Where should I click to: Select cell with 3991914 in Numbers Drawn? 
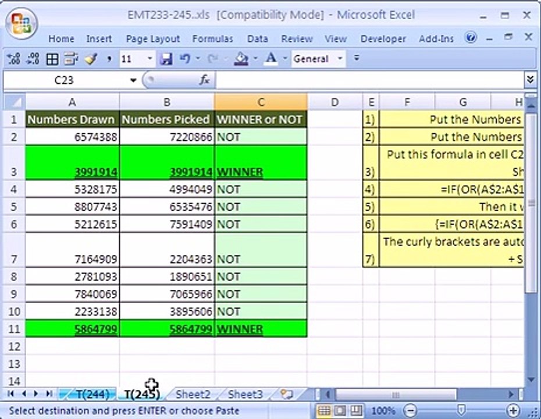pos(73,163)
